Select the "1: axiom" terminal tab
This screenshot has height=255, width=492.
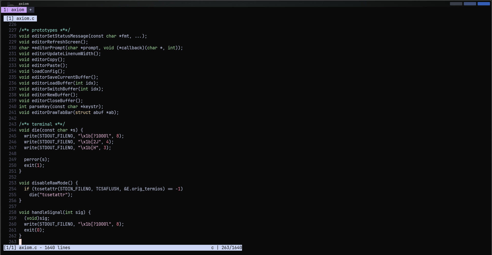[14, 10]
